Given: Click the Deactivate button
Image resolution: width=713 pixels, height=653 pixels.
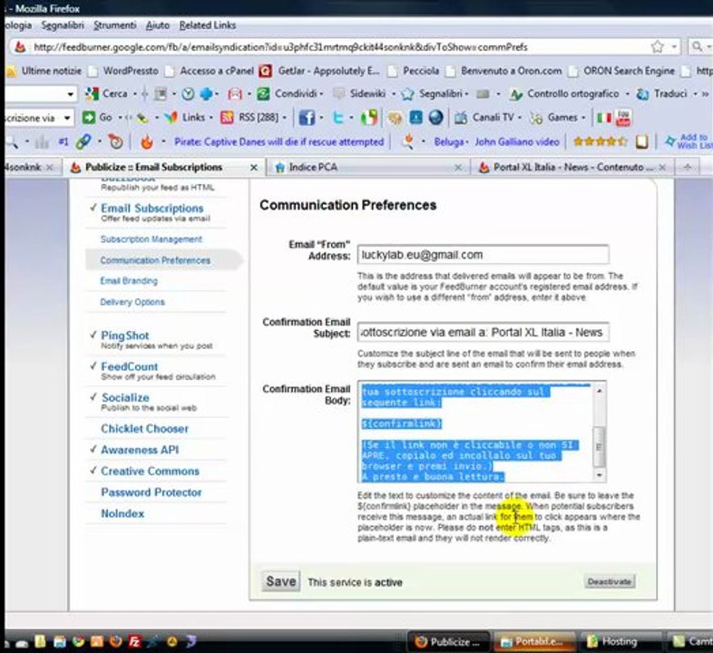Looking at the screenshot, I should click(x=609, y=581).
